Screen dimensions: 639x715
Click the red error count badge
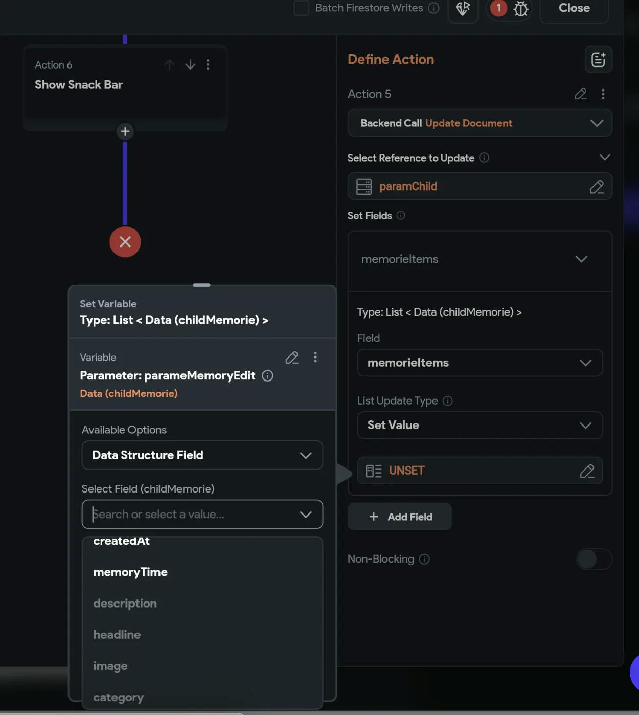[x=498, y=8]
